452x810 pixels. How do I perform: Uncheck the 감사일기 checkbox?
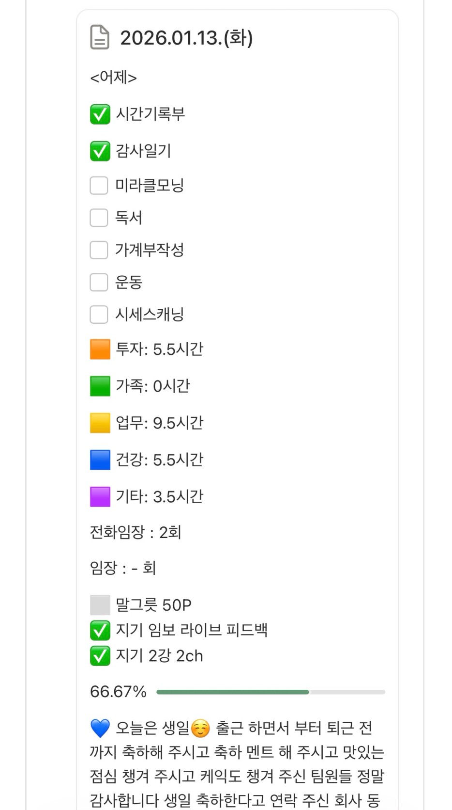100,151
